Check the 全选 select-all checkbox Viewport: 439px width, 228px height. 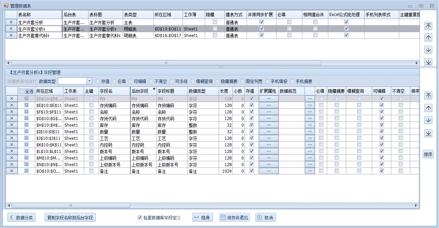pyautogui.click(x=22, y=91)
